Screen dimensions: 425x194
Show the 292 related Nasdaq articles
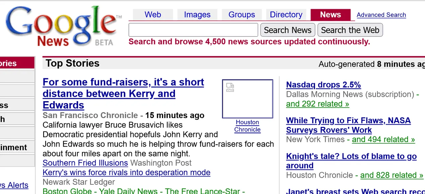(318, 104)
